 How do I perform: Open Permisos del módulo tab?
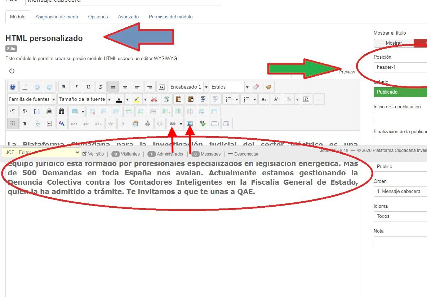(170, 17)
